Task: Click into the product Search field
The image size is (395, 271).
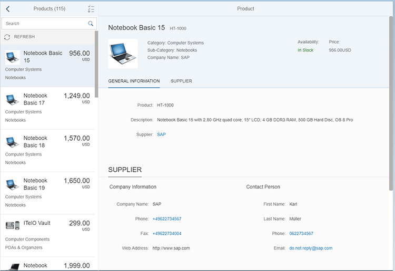Action: click(x=49, y=24)
